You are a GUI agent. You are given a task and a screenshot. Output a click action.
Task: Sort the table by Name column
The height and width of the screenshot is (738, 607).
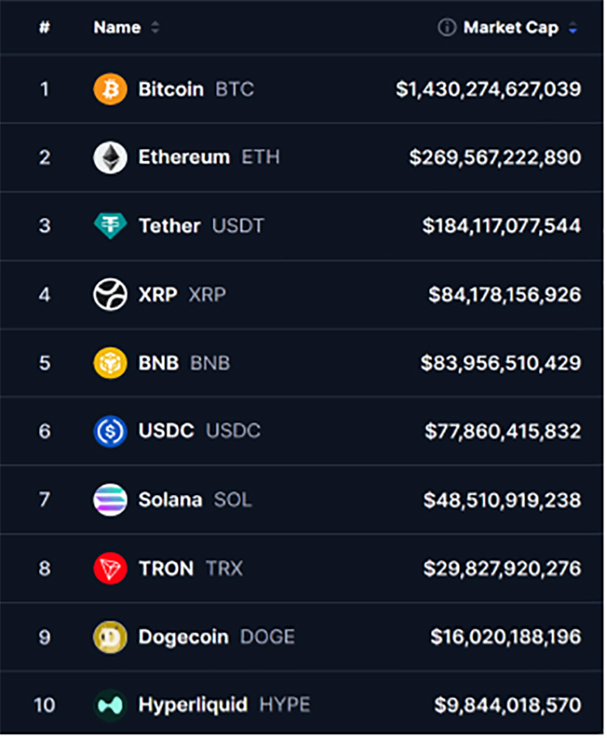pos(117,28)
